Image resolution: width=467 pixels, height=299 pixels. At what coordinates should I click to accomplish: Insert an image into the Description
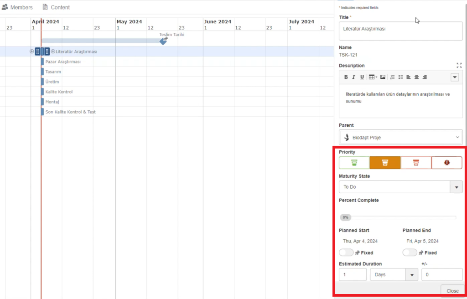(383, 77)
